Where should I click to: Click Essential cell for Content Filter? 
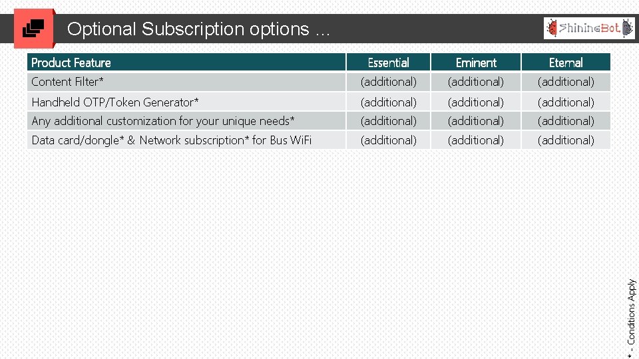point(388,82)
